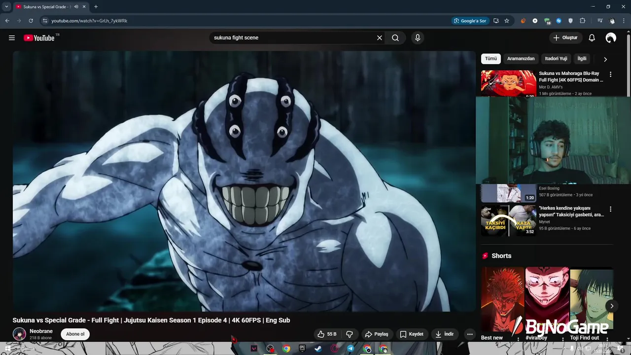Open the YouTube account avatar menu
The width and height of the screenshot is (631, 355).
(611, 38)
